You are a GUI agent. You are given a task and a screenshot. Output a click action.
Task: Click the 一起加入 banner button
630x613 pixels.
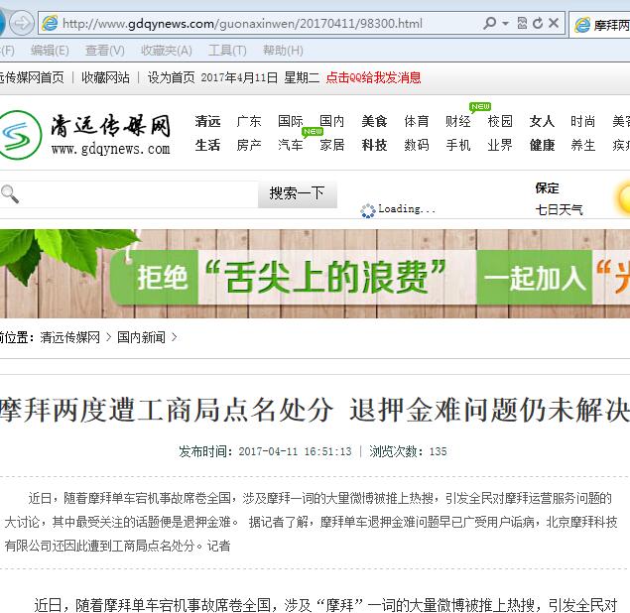point(535,278)
